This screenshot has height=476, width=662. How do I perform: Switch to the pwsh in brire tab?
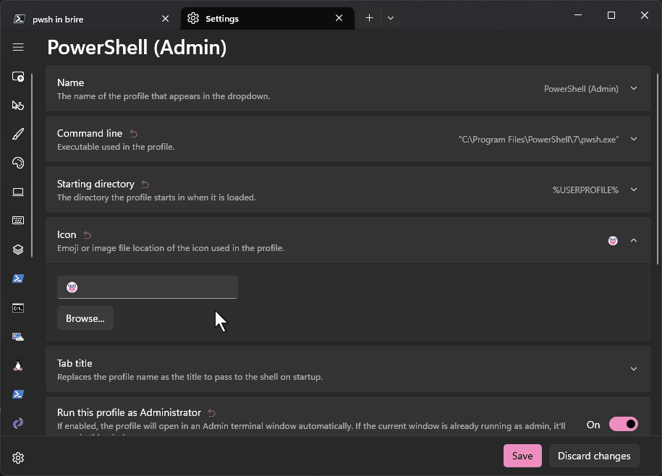(90, 19)
